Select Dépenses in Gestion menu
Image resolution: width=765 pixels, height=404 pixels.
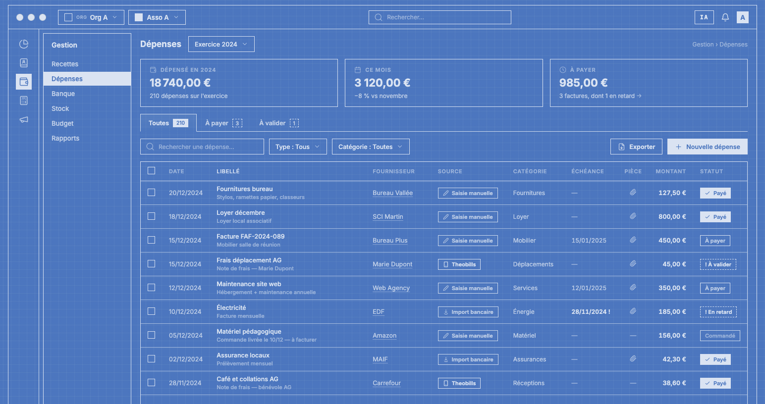click(x=87, y=79)
